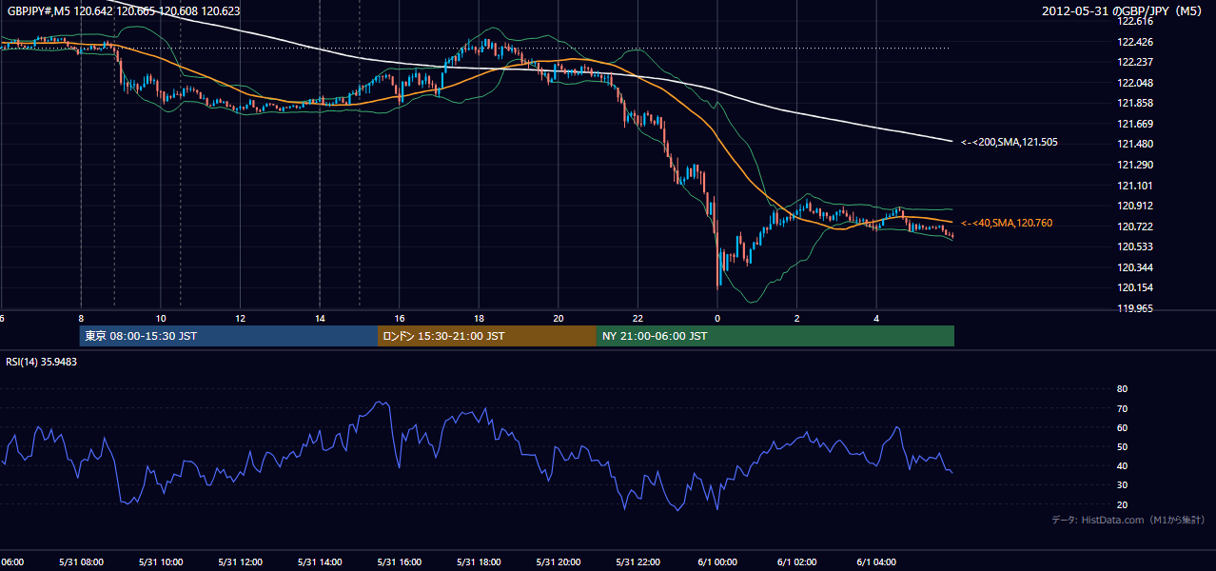
Task: Click bottom time label 6/1 04:00
Action: pos(876,562)
